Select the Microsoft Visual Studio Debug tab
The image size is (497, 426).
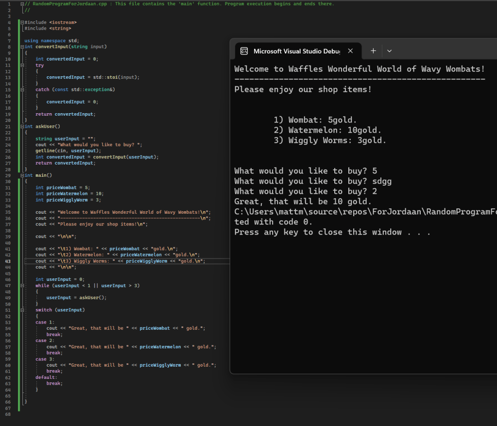click(x=296, y=51)
